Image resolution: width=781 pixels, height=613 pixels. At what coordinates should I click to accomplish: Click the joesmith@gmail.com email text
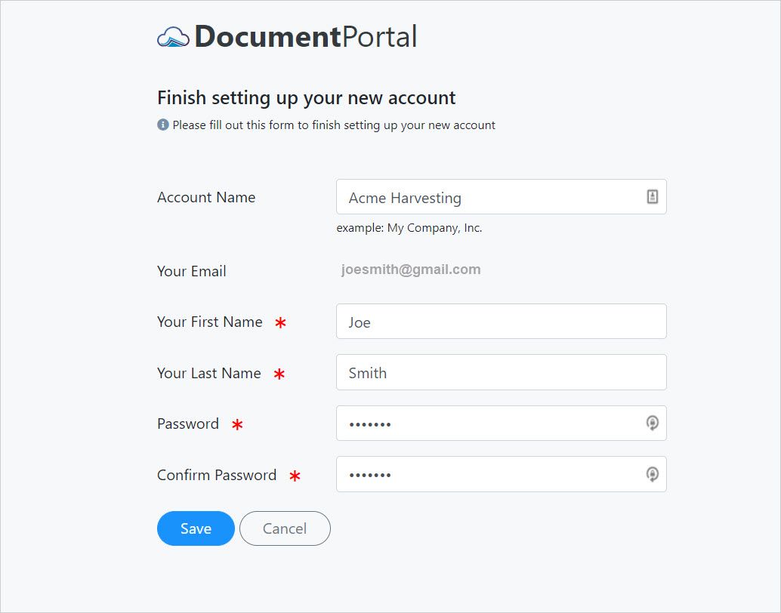coord(411,270)
